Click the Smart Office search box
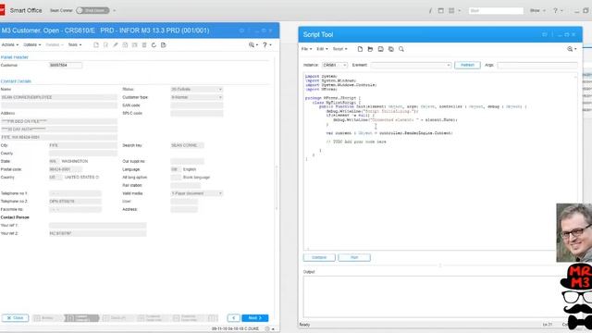Viewport: 592px width, 333px height. coord(496,10)
